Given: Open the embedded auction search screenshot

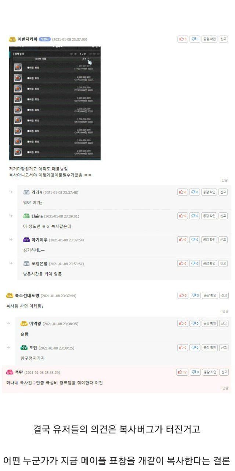Looking at the screenshot, I should [x=55, y=103].
